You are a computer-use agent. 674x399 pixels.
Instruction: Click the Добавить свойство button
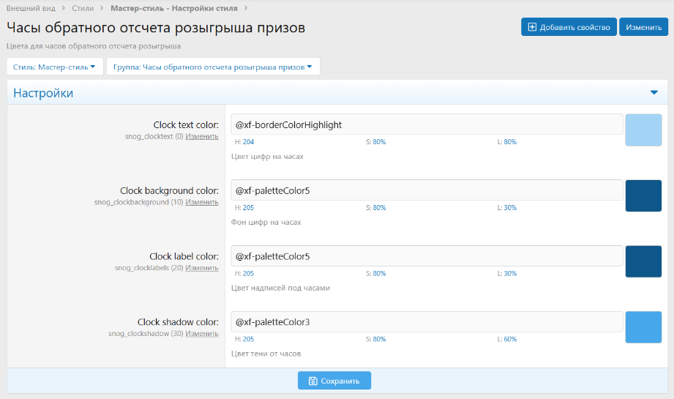coord(569,27)
